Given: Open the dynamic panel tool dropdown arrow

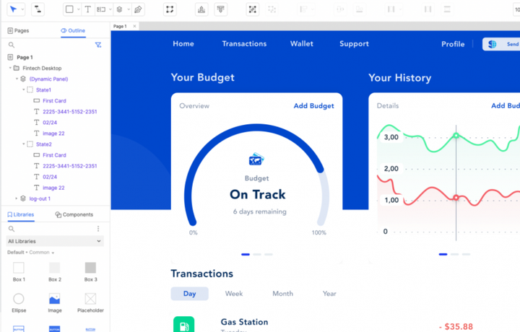Looking at the screenshot, I should (129, 9).
